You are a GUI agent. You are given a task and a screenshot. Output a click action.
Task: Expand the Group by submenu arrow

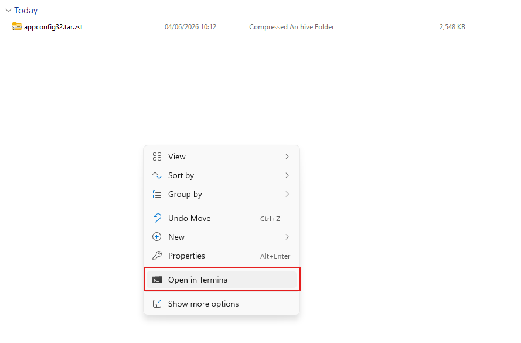pos(287,194)
